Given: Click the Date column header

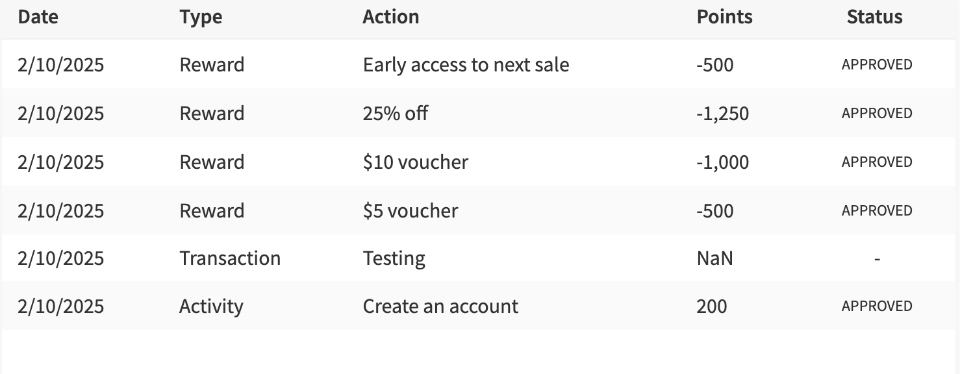Looking at the screenshot, I should click(x=38, y=17).
